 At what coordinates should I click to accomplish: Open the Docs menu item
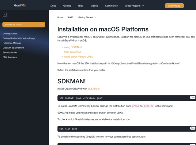click(53, 6)
